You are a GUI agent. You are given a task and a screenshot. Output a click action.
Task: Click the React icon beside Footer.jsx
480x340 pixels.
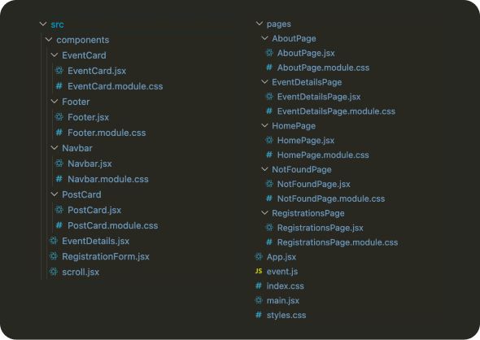coord(59,117)
